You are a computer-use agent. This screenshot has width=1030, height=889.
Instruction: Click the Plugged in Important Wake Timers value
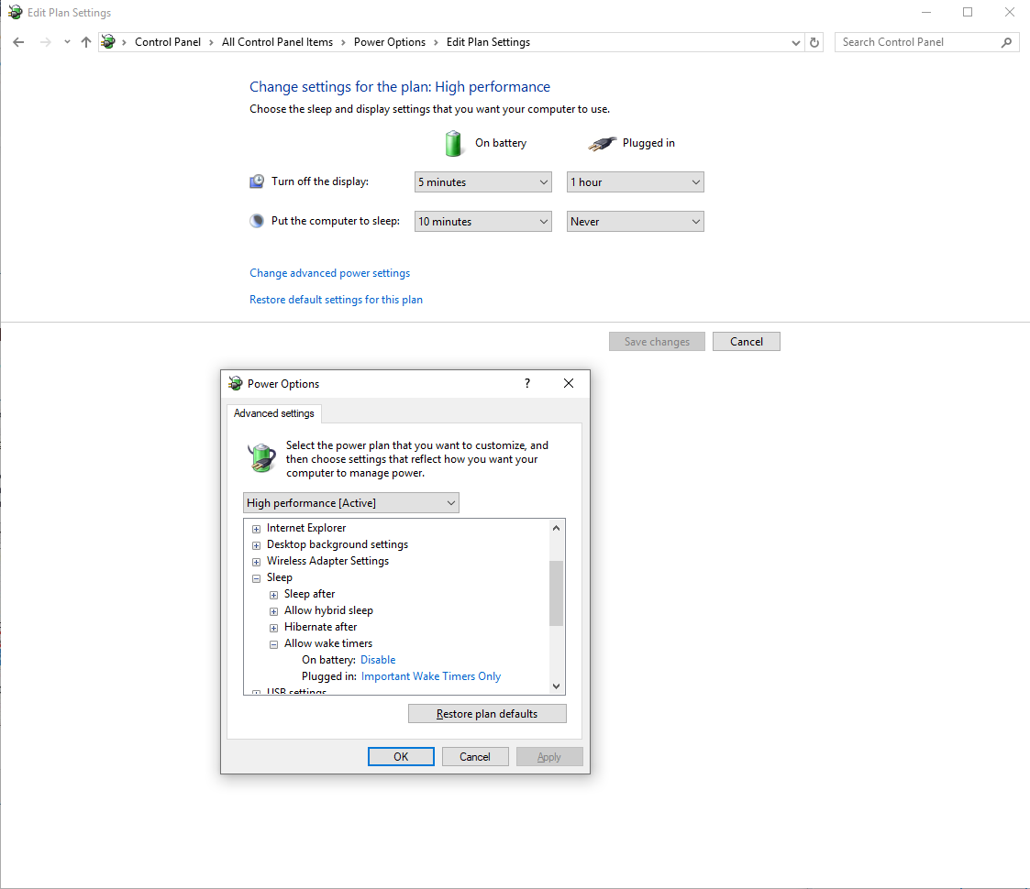click(x=431, y=676)
